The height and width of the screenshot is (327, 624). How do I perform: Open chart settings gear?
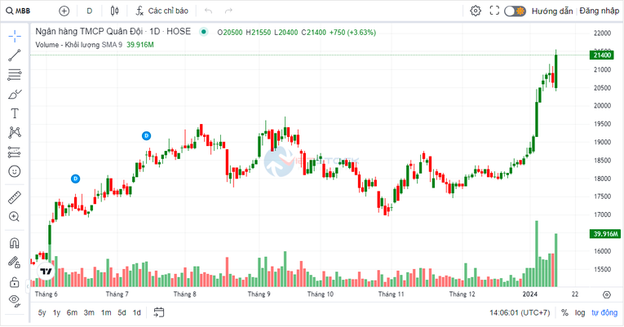[476, 11]
